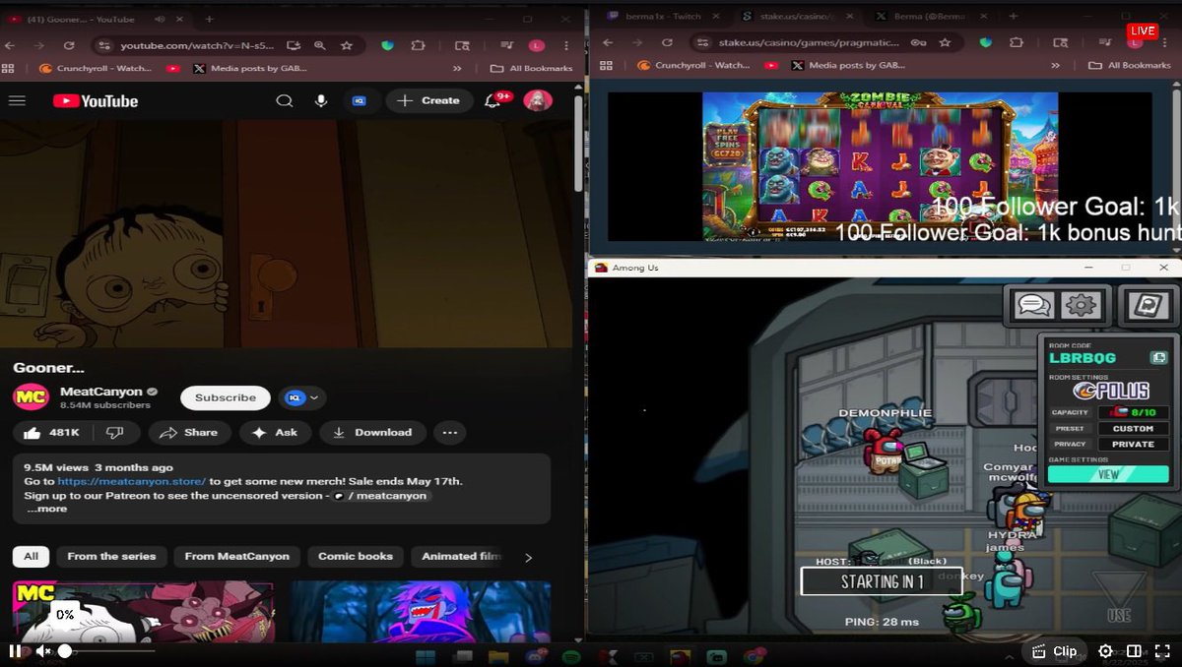Select the From MeatCanyon chip

click(x=237, y=557)
